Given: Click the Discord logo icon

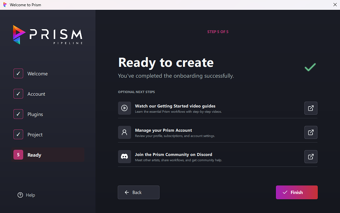Looking at the screenshot, I should (125, 157).
